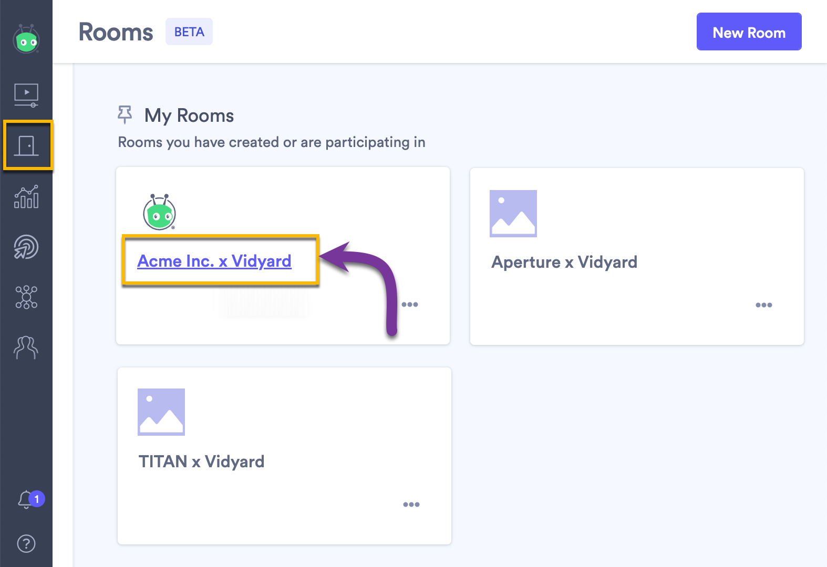827x567 pixels.
Task: Open the team members sidebar icon
Action: 26,348
